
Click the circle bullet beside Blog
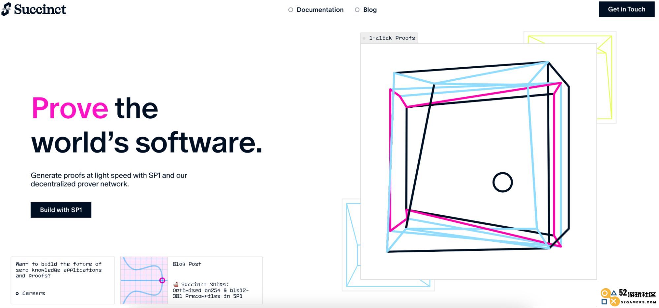point(357,10)
